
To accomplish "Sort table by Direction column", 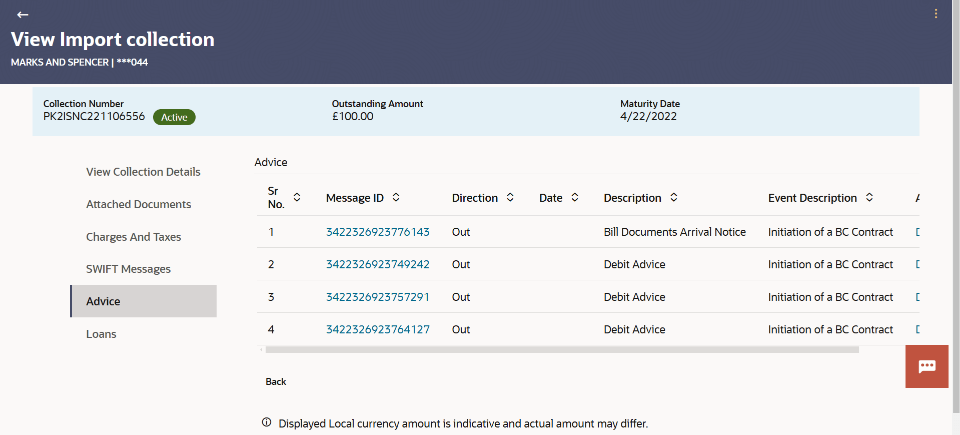I will tap(510, 197).
